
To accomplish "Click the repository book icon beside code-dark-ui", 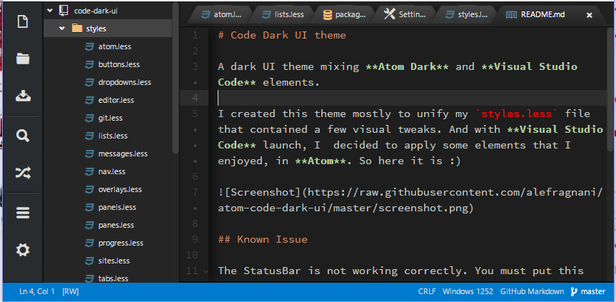I will (x=64, y=11).
